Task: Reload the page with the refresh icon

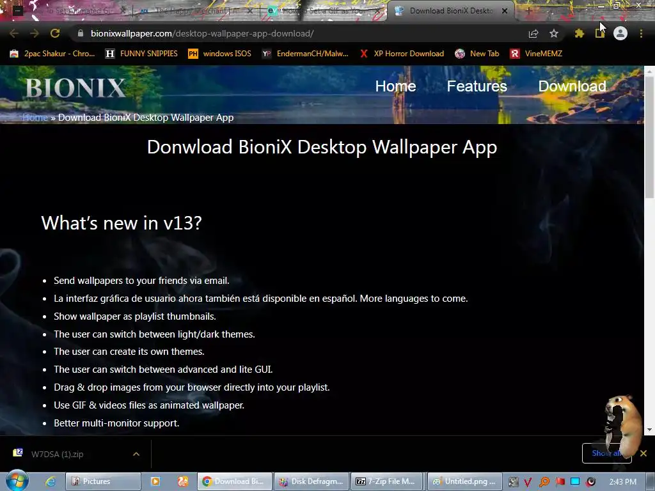Action: pos(55,33)
